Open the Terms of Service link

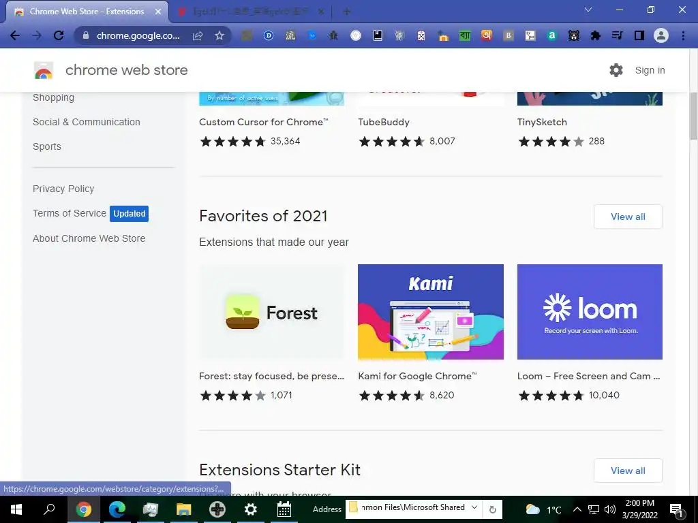70,213
